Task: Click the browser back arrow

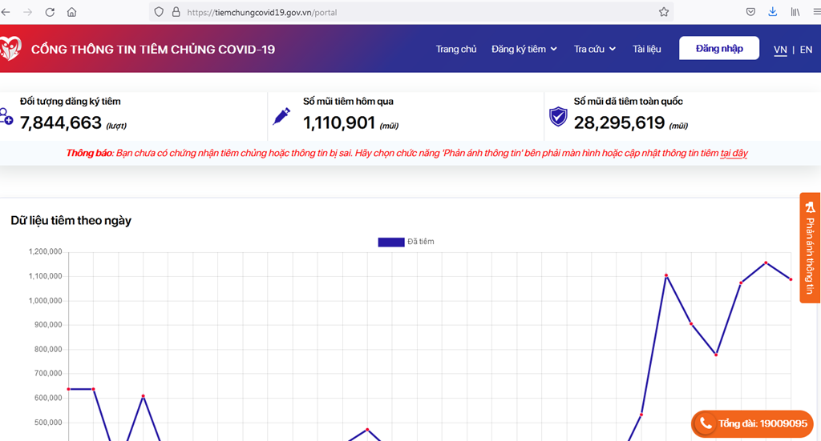Action: click(6, 12)
